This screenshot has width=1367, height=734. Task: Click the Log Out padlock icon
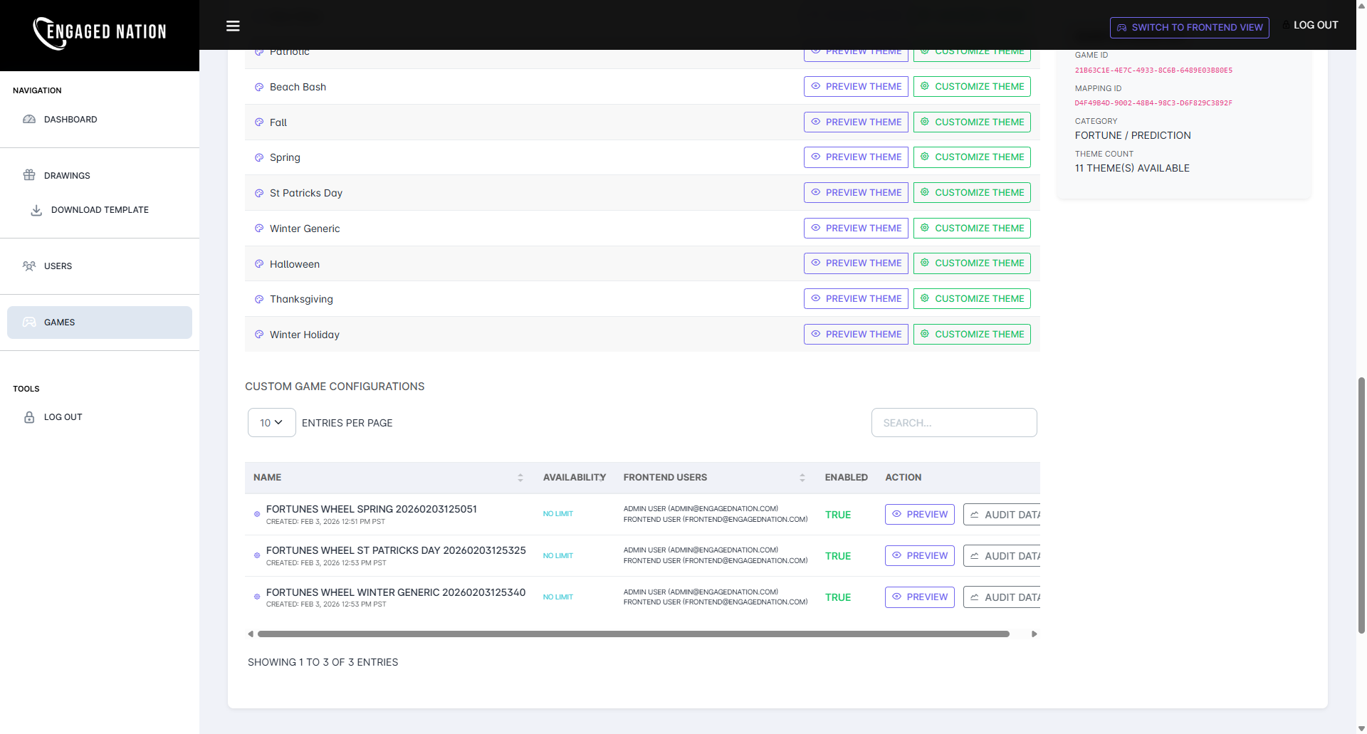coord(29,416)
